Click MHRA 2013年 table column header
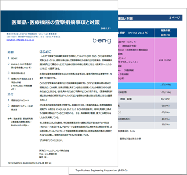 pyautogui.click(x=136, y=33)
